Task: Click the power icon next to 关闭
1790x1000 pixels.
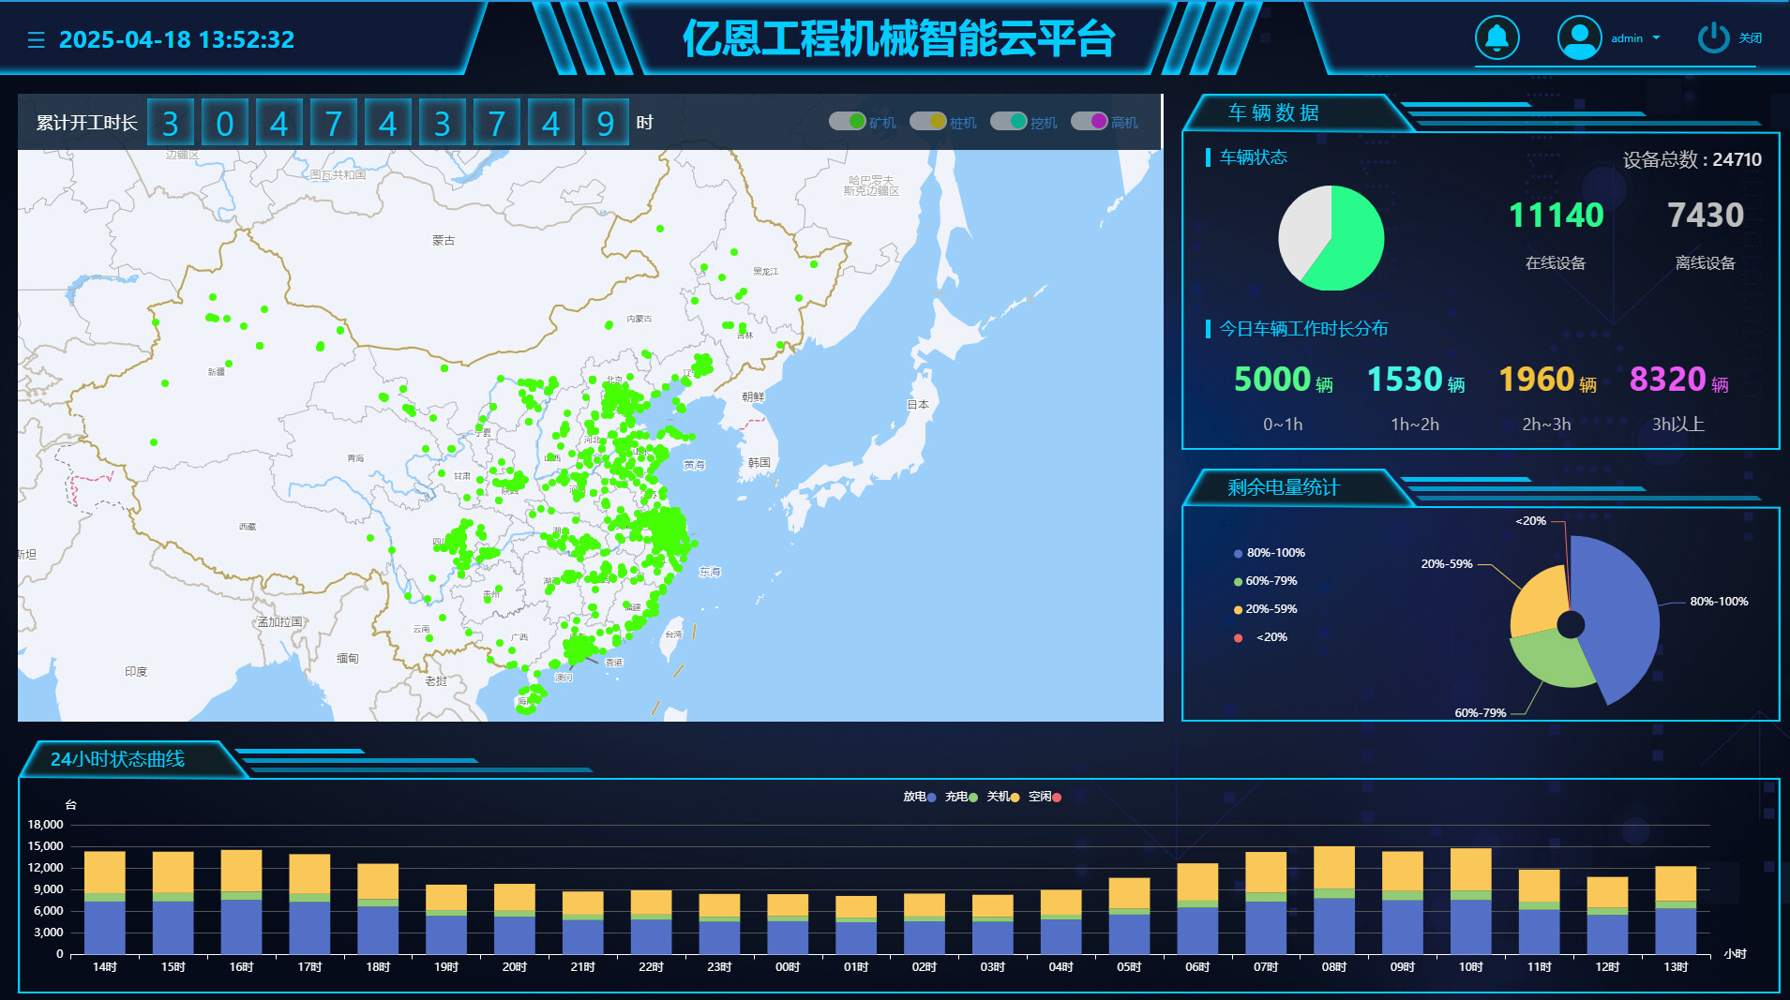Action: point(1713,38)
